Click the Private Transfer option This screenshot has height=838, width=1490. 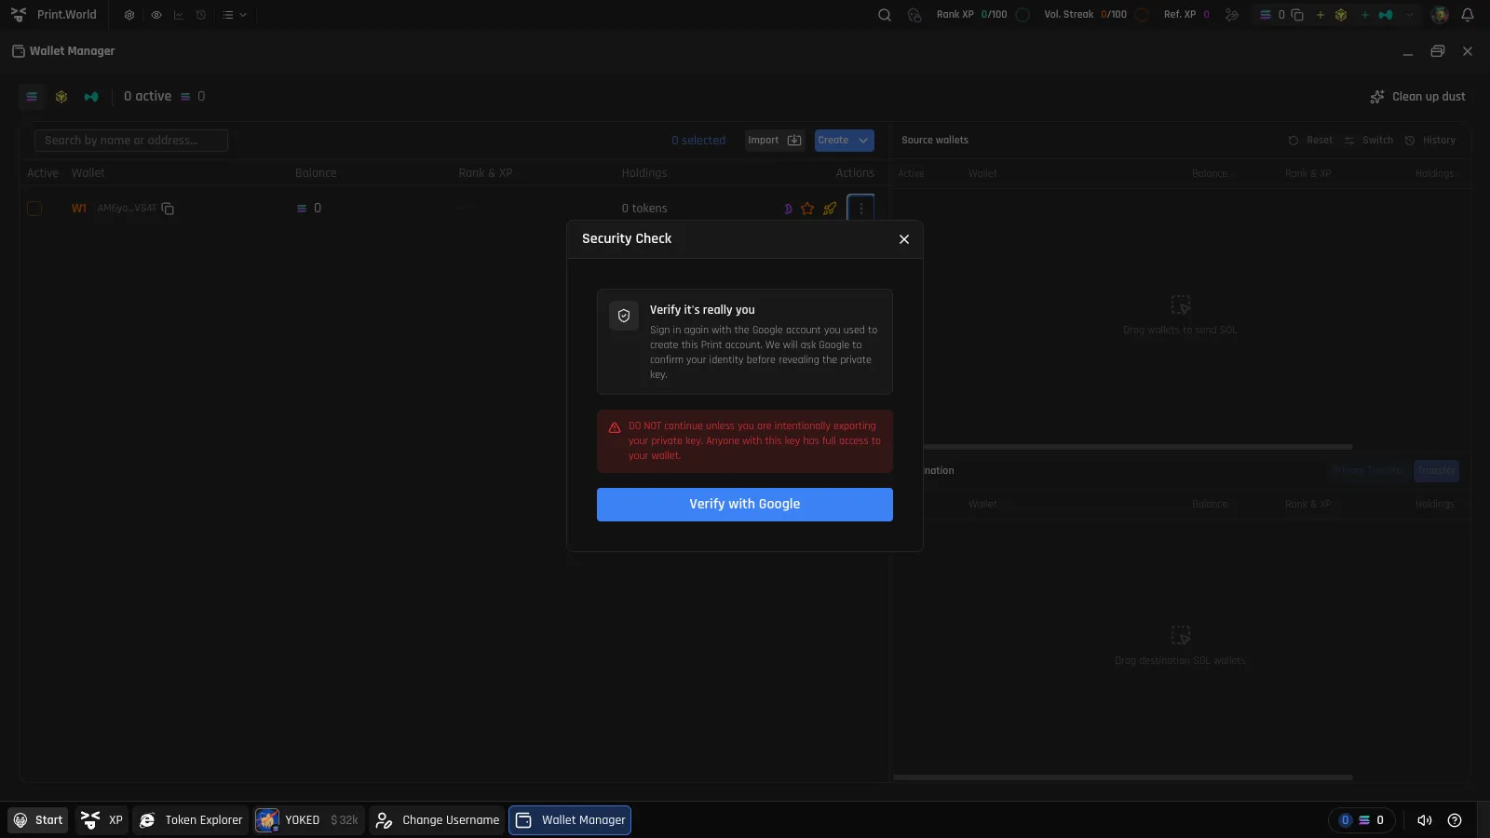(x=1368, y=471)
